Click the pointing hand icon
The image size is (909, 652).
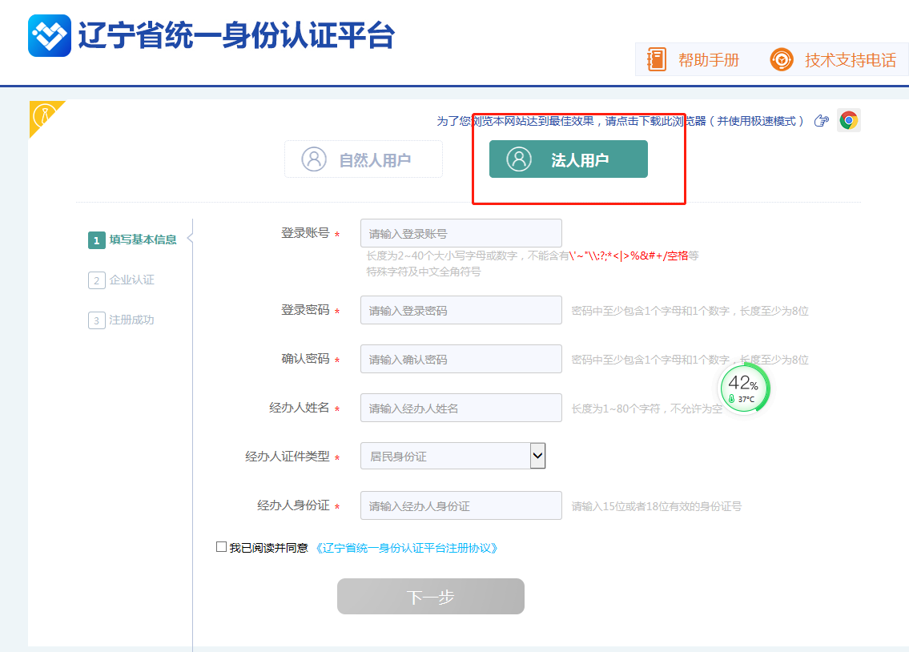(821, 121)
